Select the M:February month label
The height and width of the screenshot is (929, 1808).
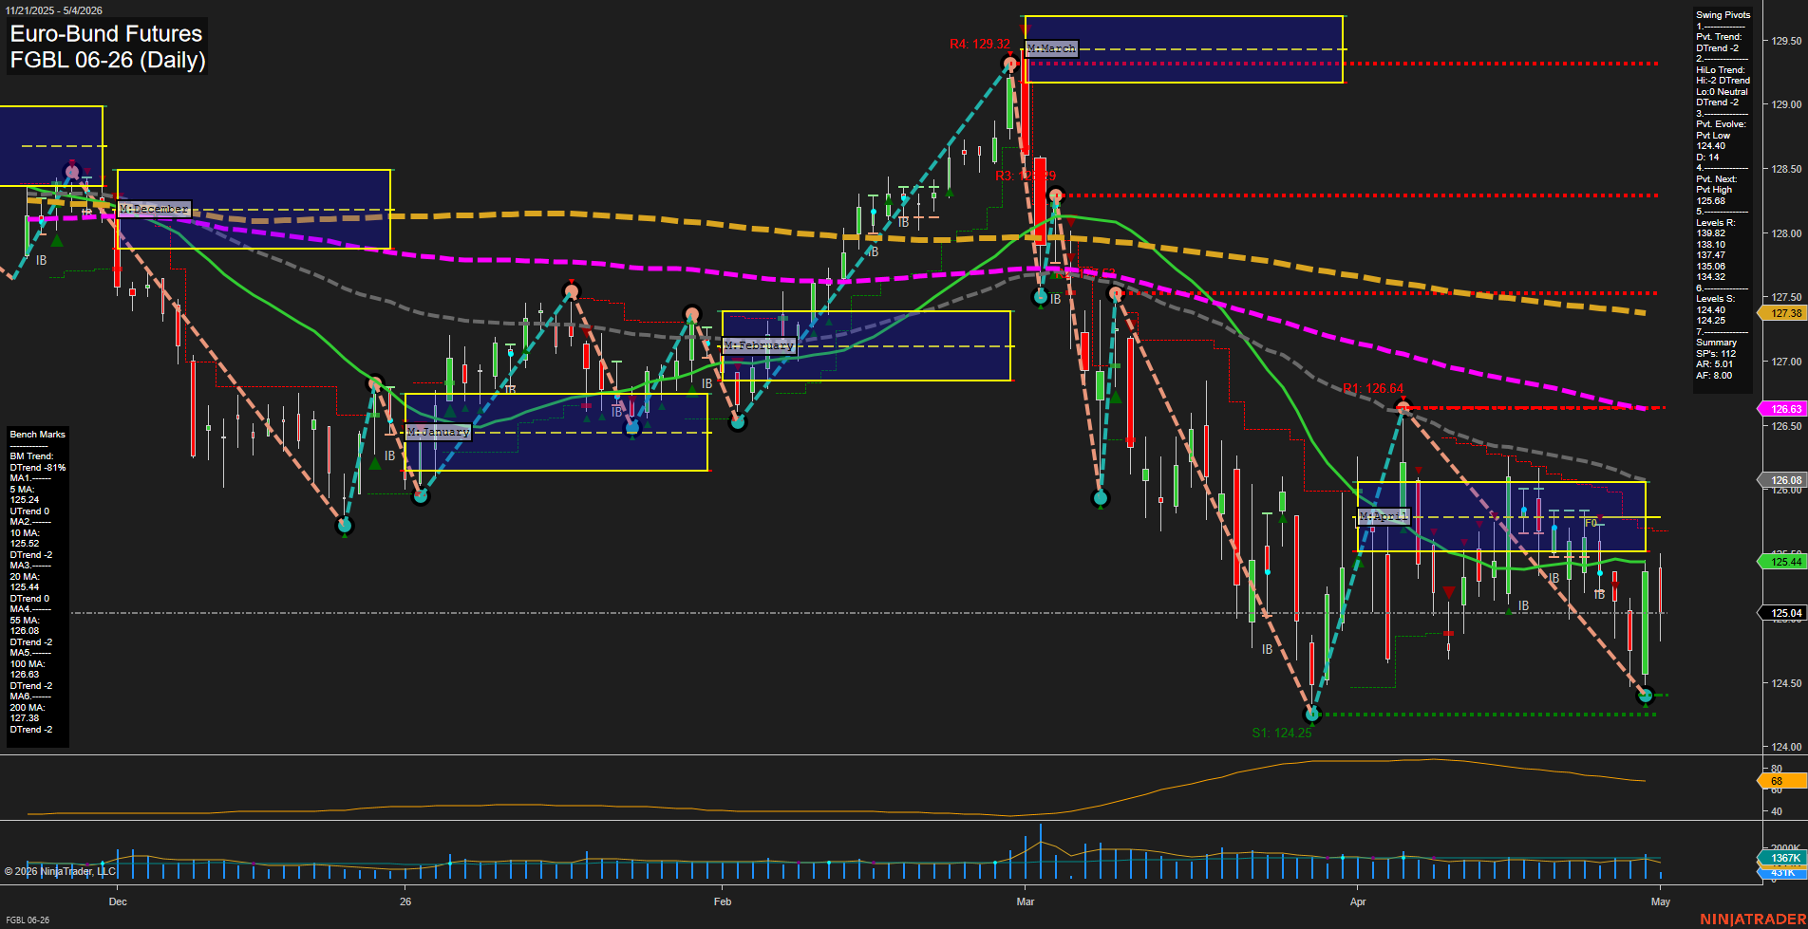[x=759, y=345]
